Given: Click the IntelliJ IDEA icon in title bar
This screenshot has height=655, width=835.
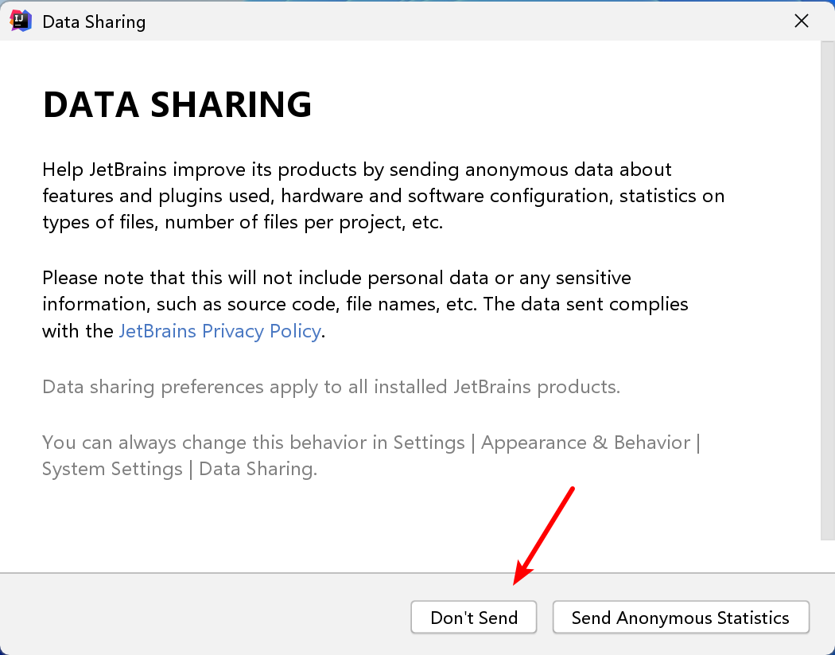Looking at the screenshot, I should click(x=21, y=21).
